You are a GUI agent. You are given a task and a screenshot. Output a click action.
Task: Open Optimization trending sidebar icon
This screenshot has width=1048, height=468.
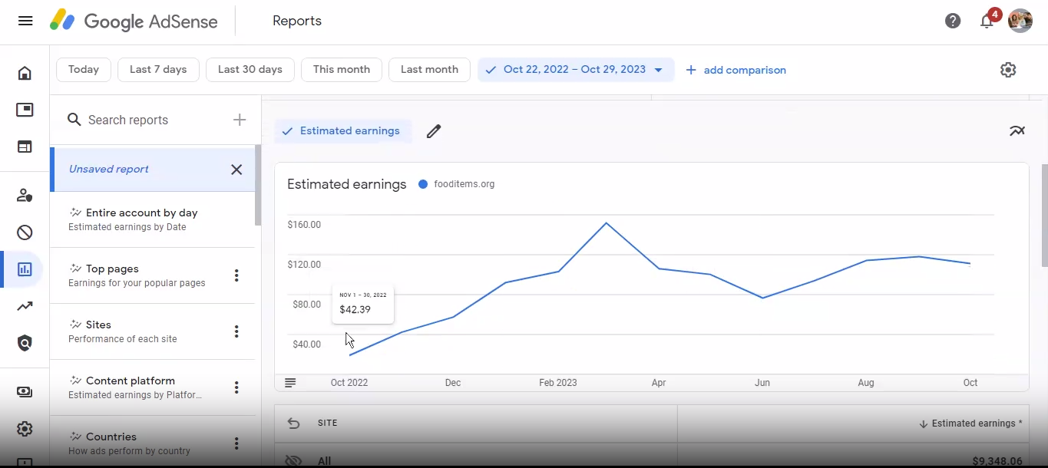25,306
